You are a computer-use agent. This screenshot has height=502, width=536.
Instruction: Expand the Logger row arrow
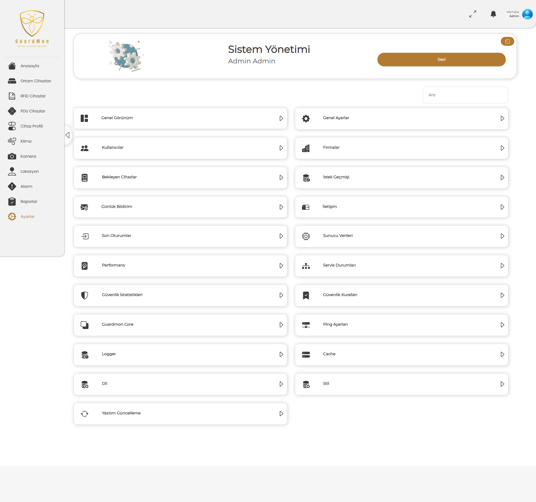point(281,354)
